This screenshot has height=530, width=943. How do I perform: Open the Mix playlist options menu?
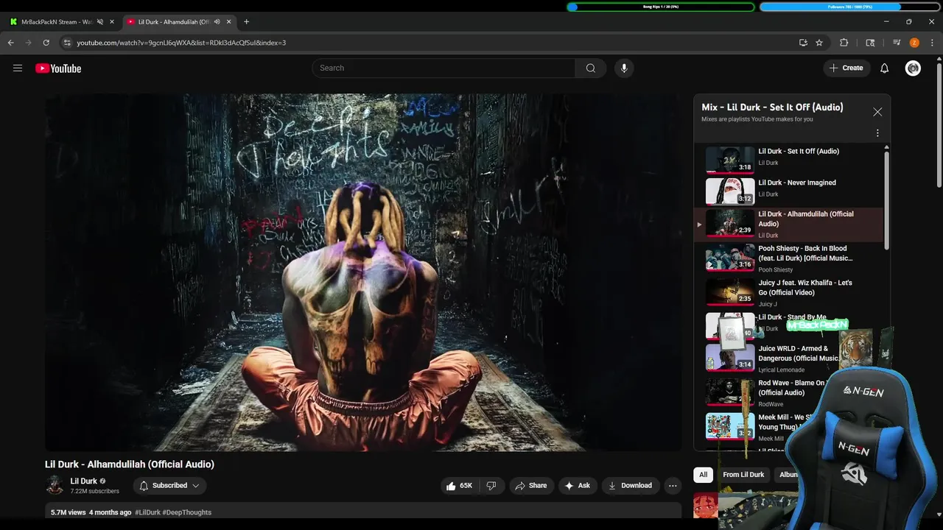click(x=877, y=133)
